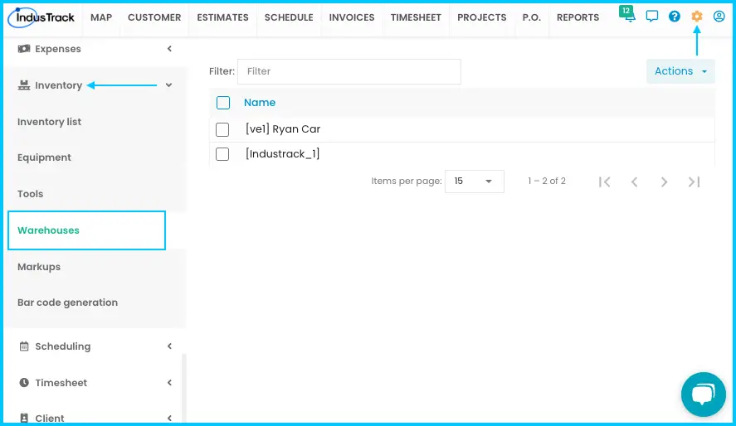
Task: Expand the Scheduling sidebar section
Action: pyautogui.click(x=169, y=346)
